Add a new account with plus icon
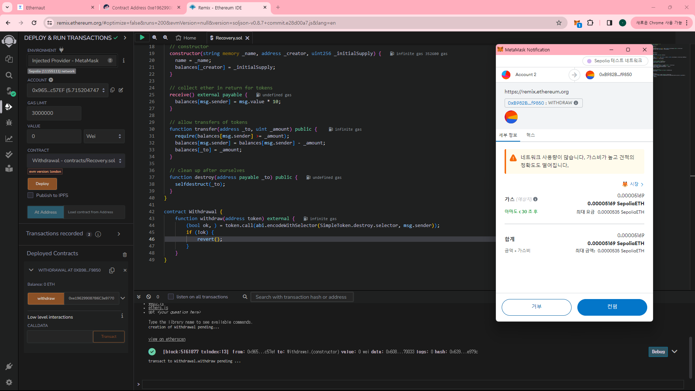 51,80
